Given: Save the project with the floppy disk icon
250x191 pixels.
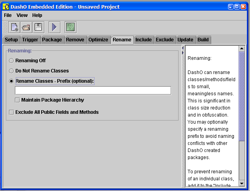Looking at the screenshot, I should pyautogui.click(x=38, y=27).
